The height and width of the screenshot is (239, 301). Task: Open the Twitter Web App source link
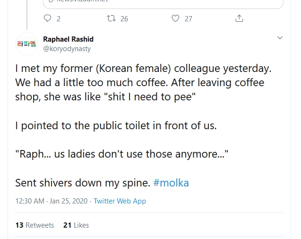(120, 201)
